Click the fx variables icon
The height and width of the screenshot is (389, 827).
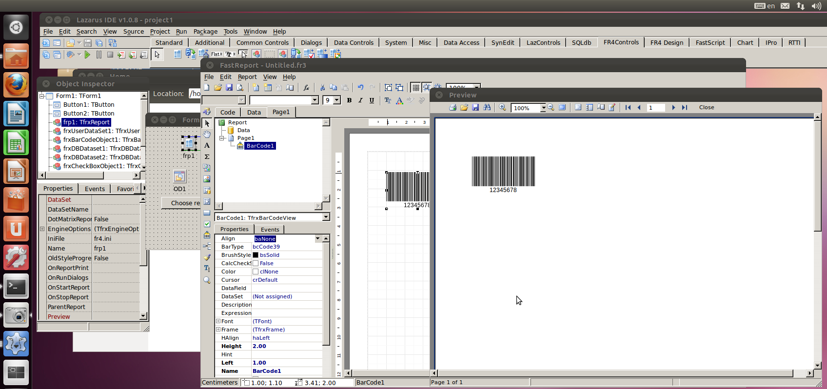306,87
